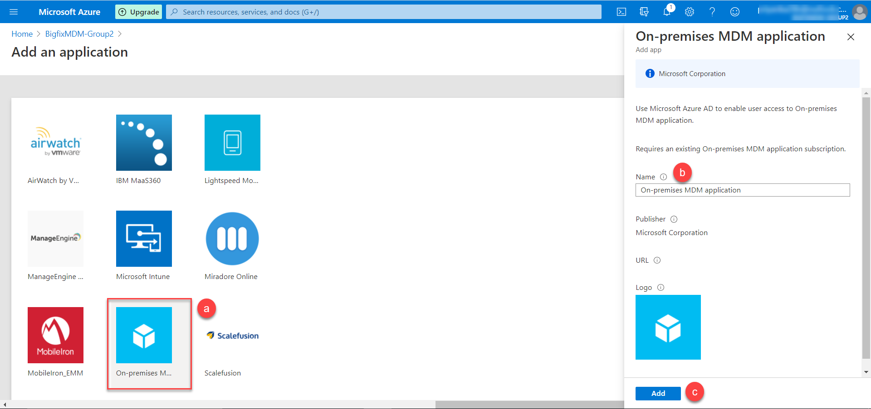Click the Name input field
Viewport: 871px width, 409px height.
point(743,190)
